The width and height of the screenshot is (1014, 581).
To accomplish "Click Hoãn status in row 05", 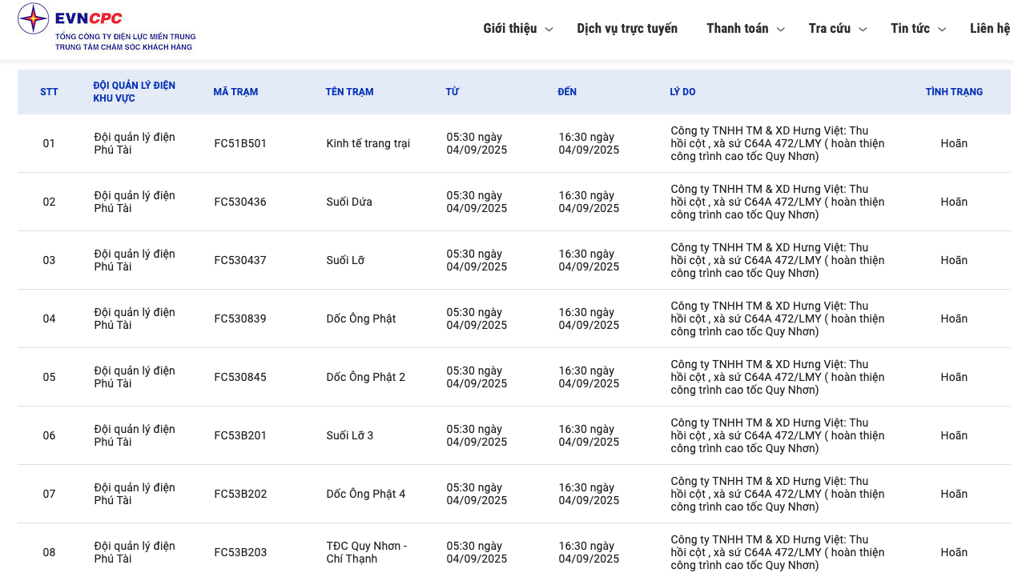I will (x=954, y=377).
